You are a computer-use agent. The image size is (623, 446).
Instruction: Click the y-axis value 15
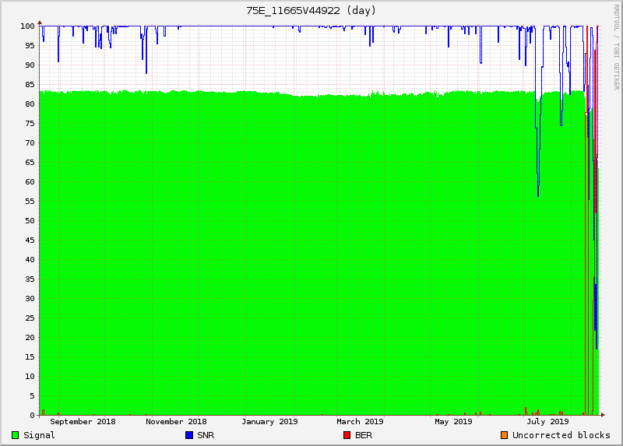30,357
